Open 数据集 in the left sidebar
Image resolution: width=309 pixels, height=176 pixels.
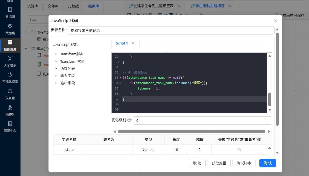[10, 29]
